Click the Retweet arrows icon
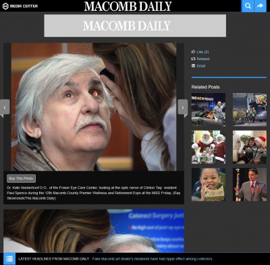 point(193,59)
